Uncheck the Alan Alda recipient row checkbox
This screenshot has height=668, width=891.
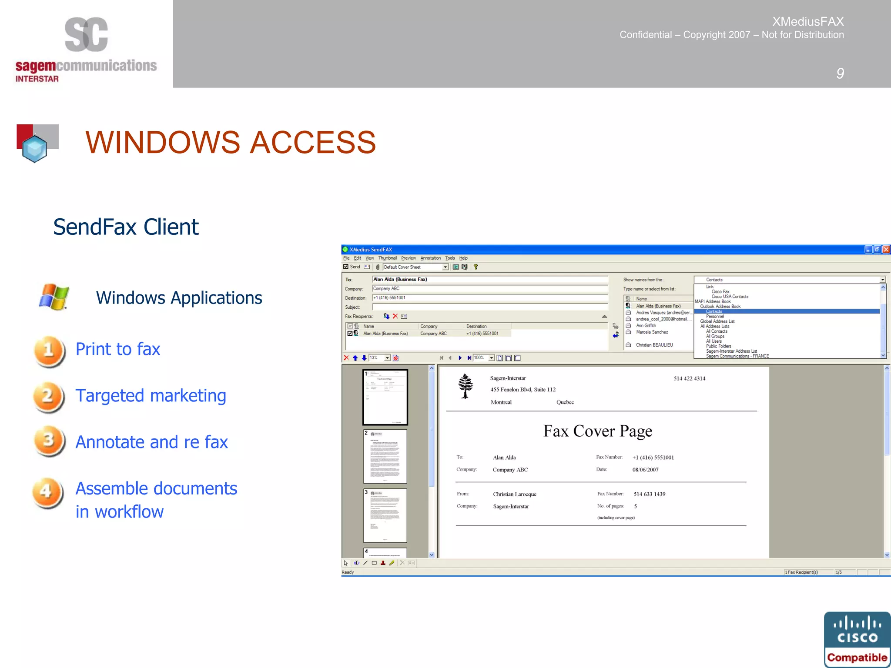[x=350, y=334]
